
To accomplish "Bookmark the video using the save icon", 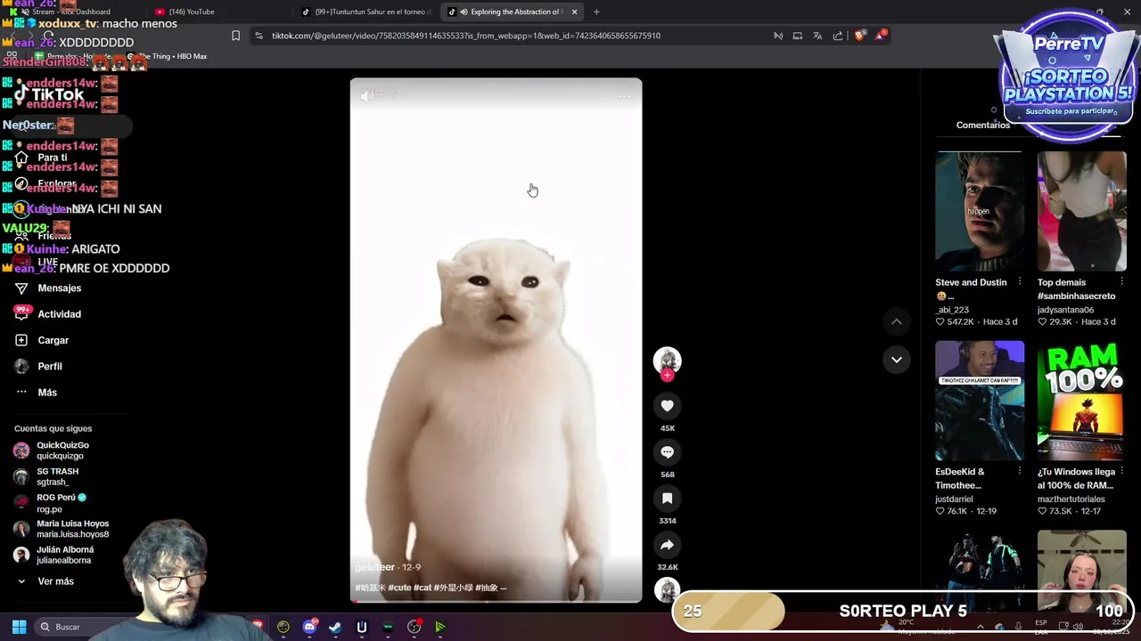I will click(667, 499).
